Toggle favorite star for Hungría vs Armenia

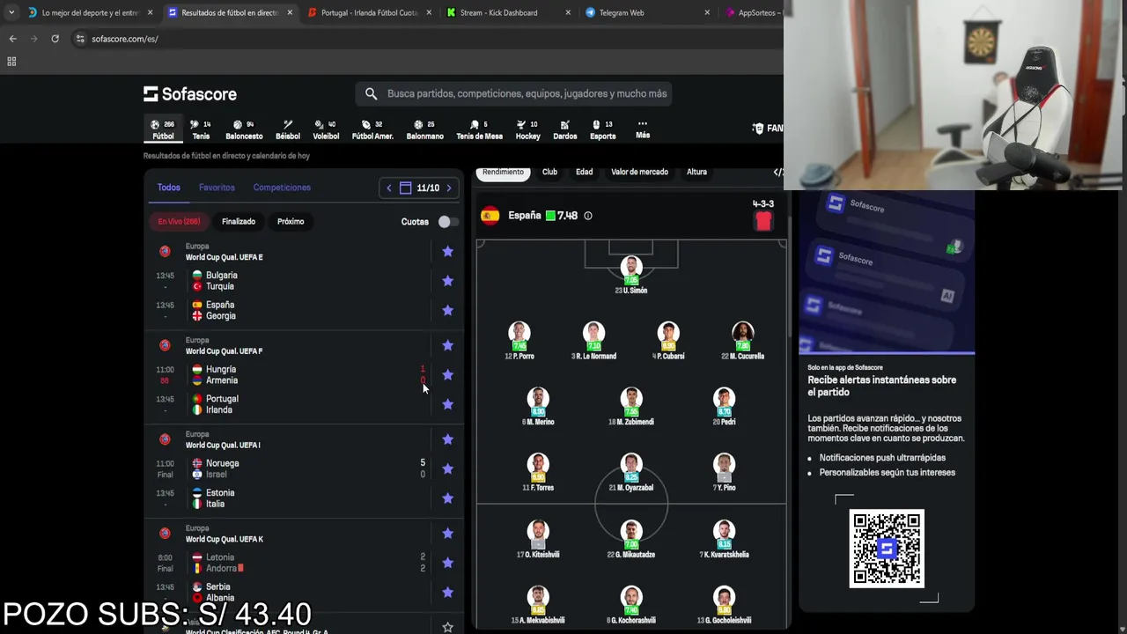point(447,375)
